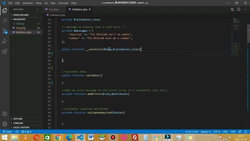Open the Terminal menu
This screenshot has height=141, width=250.
[63, 3]
